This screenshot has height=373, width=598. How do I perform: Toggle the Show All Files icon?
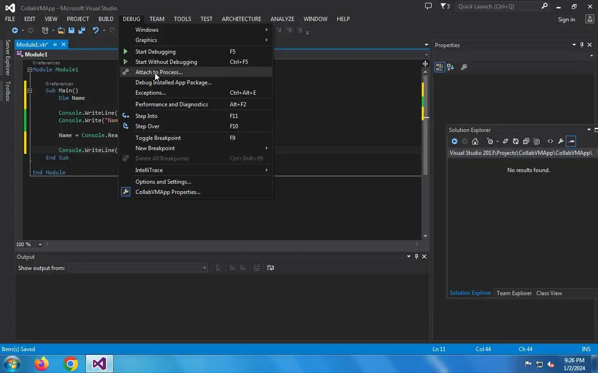click(536, 141)
